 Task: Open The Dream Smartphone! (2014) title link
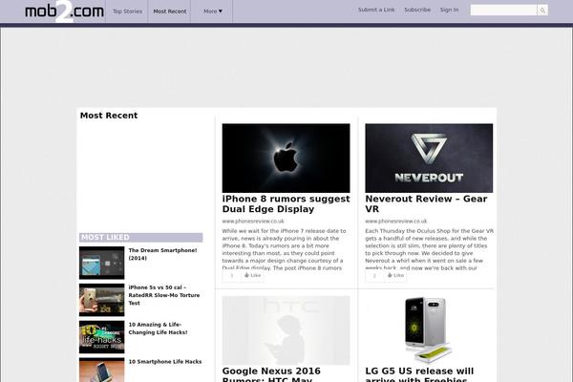(162, 254)
